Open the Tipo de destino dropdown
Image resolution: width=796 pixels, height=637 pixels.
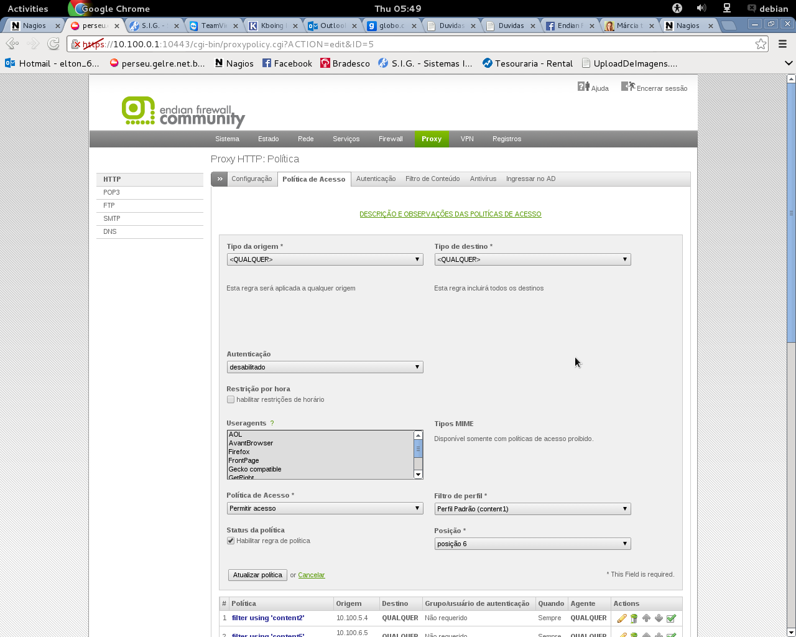click(532, 259)
